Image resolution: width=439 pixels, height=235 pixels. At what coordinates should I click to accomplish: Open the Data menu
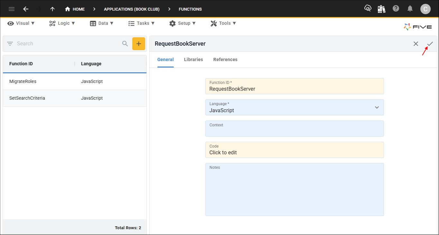tap(102, 23)
